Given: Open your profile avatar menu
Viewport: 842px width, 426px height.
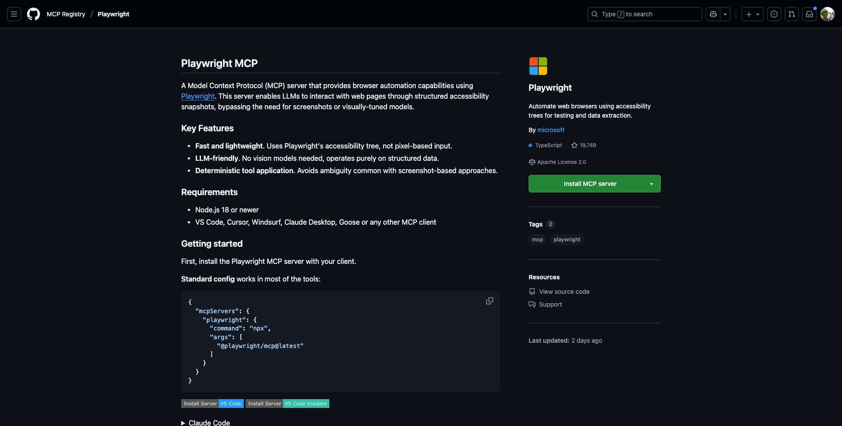Looking at the screenshot, I should [x=827, y=14].
